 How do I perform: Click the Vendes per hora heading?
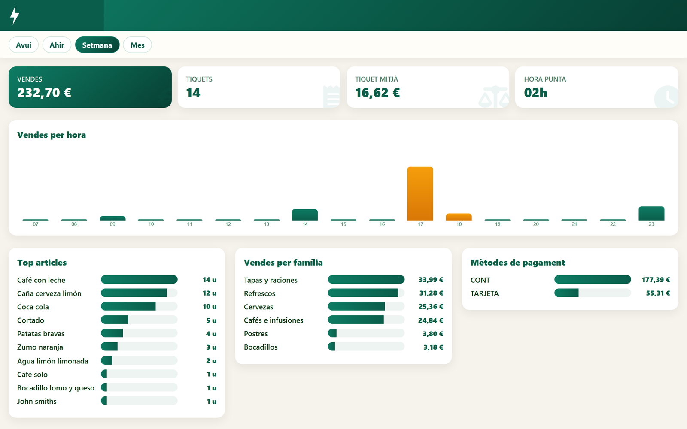(x=52, y=135)
